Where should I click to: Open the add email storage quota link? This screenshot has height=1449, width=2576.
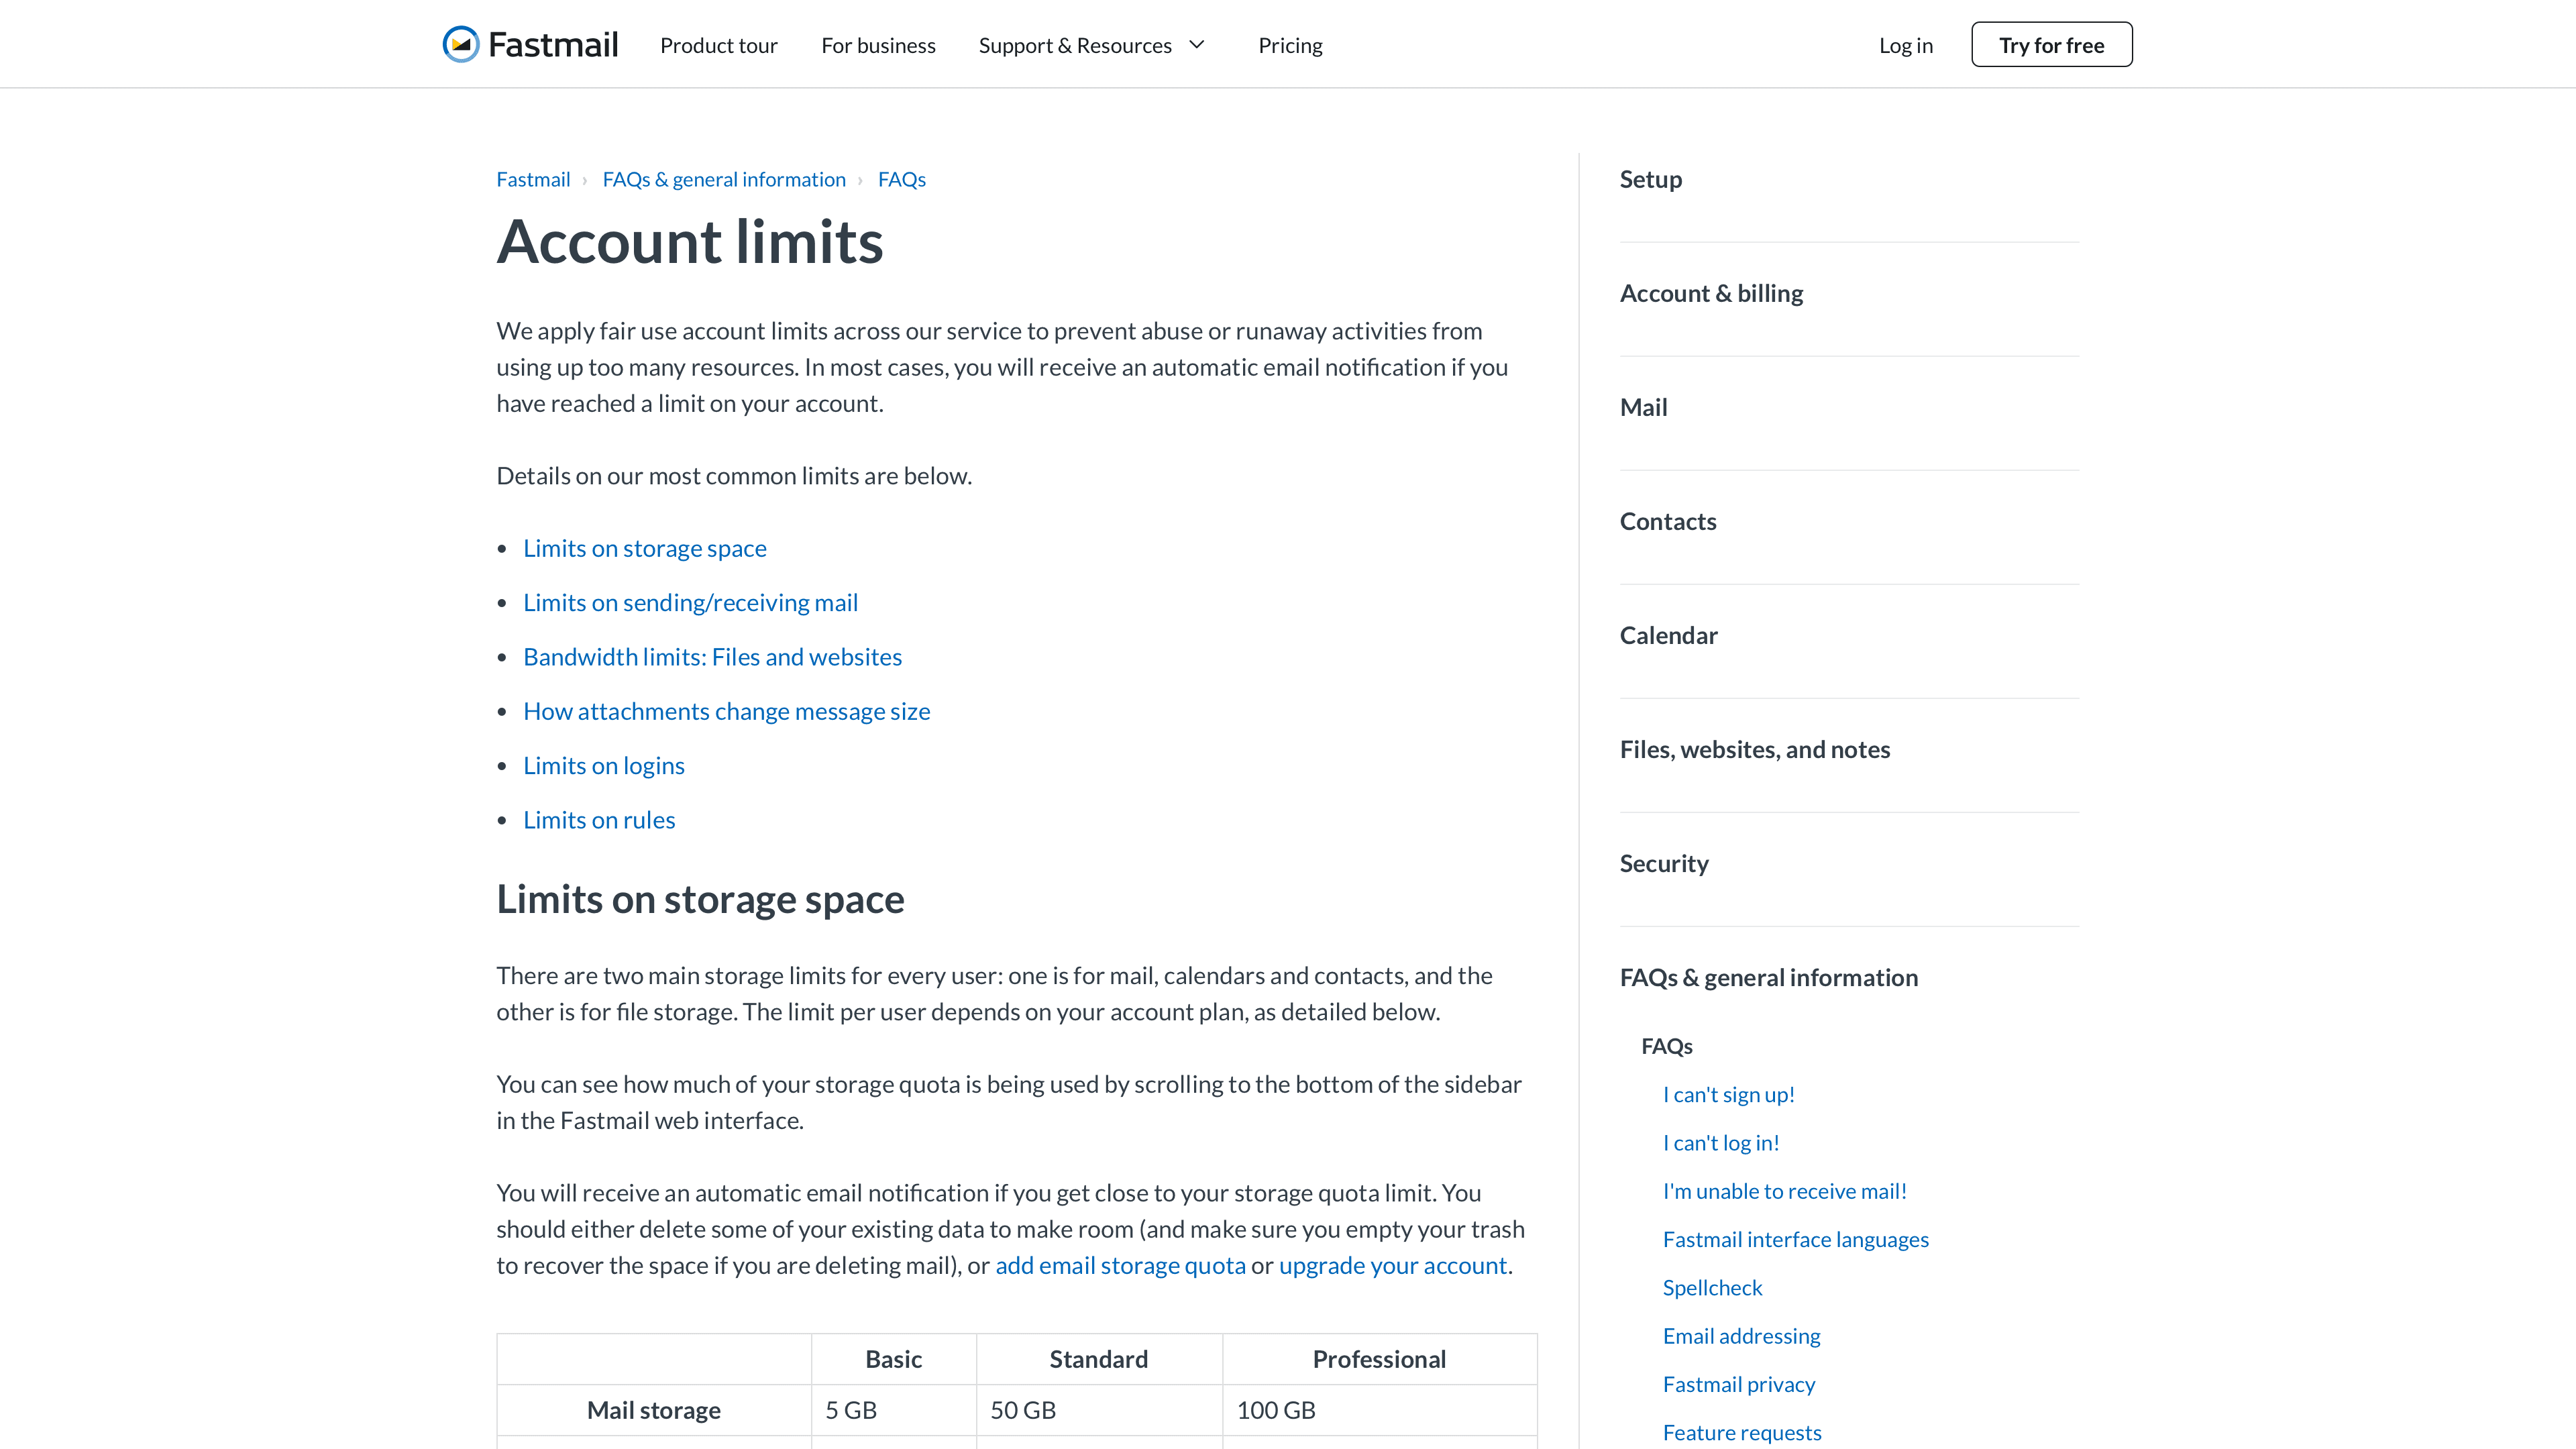pyautogui.click(x=1119, y=1264)
